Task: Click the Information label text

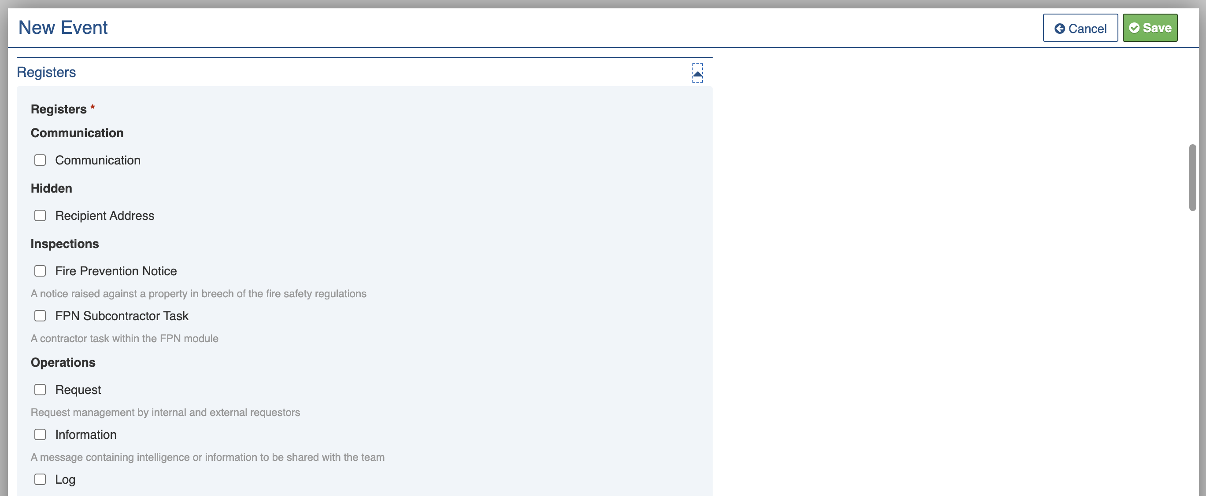Action: pyautogui.click(x=86, y=435)
